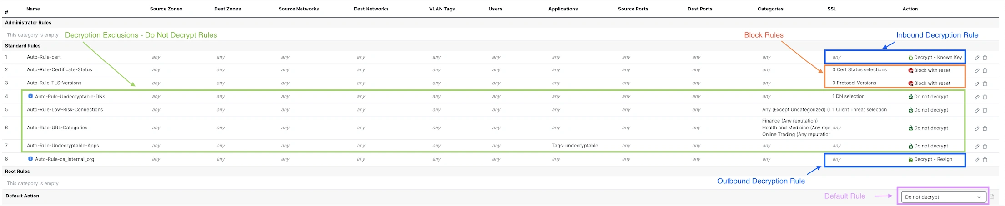
Task: Delete the Auto-Rule-Undecryptable-DNs rule via trash icon
Action: (985, 97)
